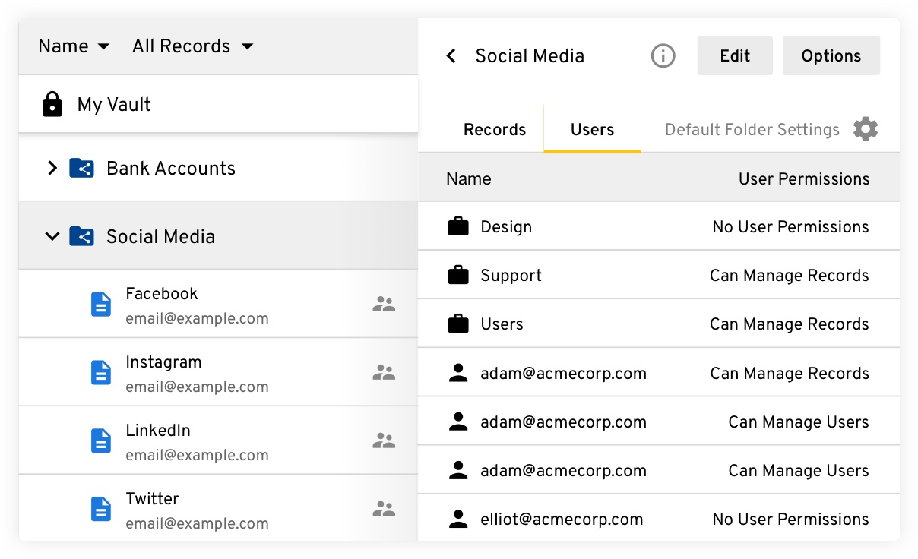Image resolution: width=918 pixels, height=559 pixels.
Task: Click the User Permissions column header
Action: click(x=804, y=178)
